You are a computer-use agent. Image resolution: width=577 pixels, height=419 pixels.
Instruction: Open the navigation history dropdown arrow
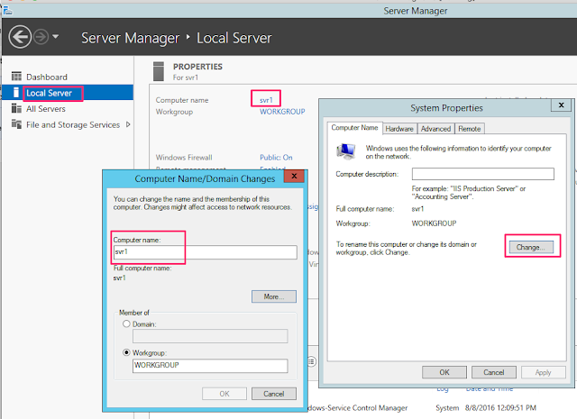(x=56, y=36)
